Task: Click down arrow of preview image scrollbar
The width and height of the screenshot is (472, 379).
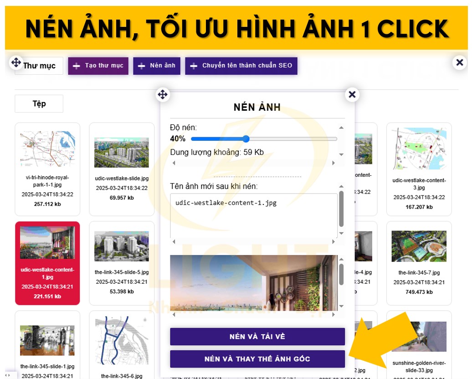Action: coord(341,306)
